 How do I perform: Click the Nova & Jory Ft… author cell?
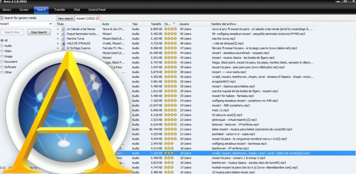point(114,29)
